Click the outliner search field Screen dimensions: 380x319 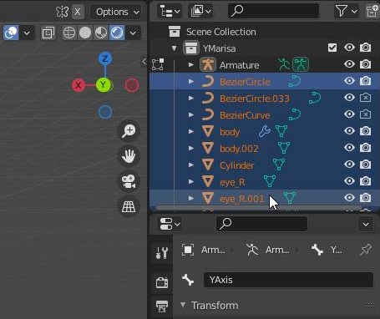tap(273, 11)
